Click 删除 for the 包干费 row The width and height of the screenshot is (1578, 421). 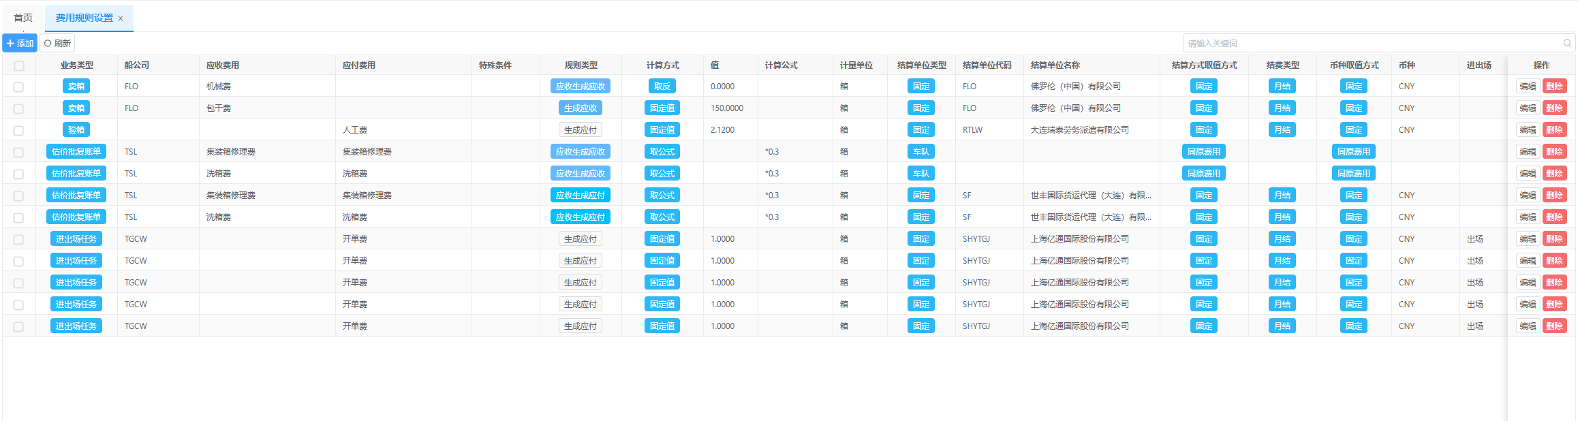[1554, 108]
